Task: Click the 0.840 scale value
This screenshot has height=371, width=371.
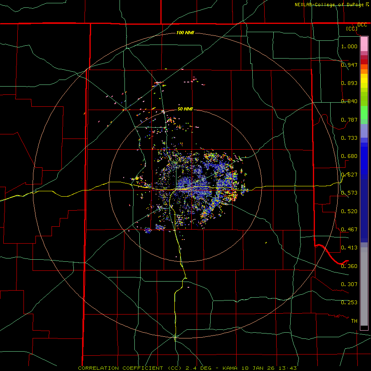Action: click(349, 101)
